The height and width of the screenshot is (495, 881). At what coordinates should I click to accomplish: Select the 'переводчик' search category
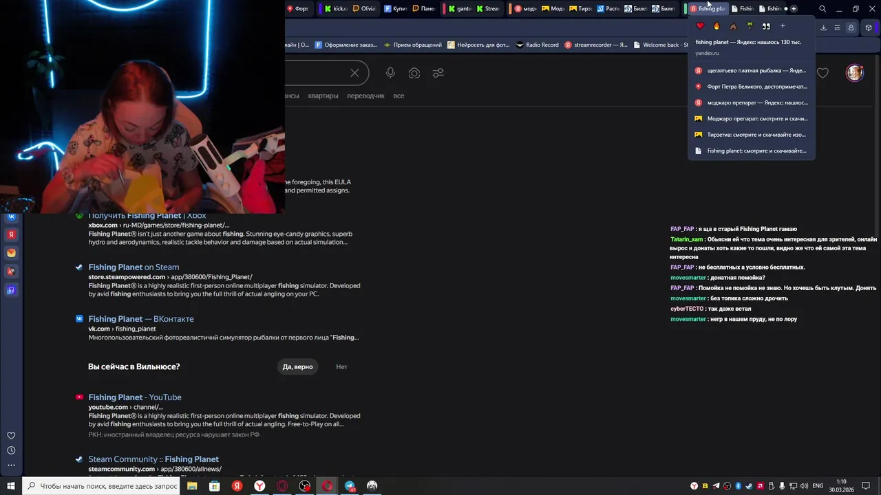(x=365, y=96)
